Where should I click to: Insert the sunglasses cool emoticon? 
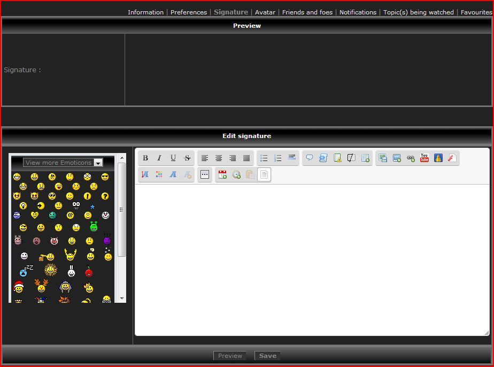pos(105,177)
